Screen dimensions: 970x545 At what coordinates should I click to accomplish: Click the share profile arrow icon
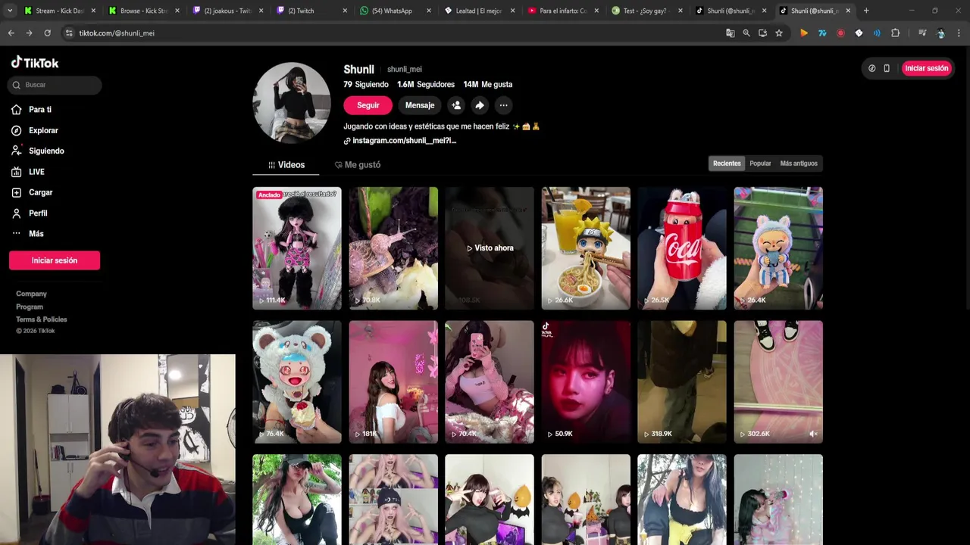[x=480, y=105]
